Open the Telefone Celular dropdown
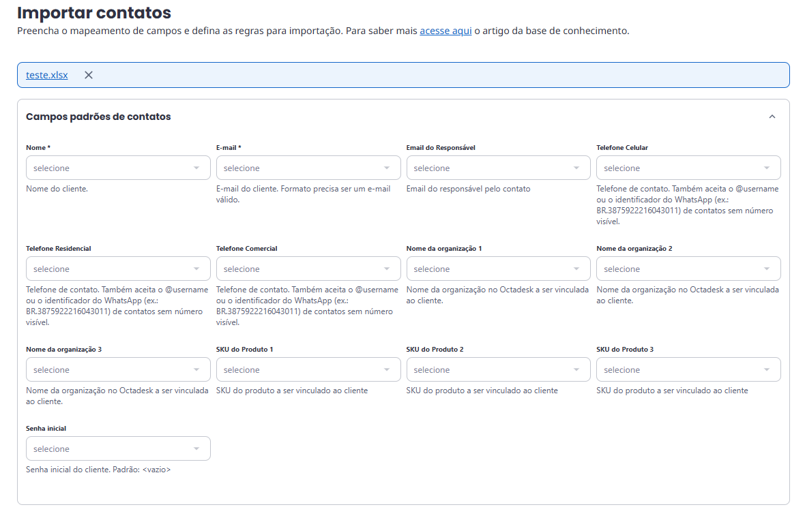Image resolution: width=805 pixels, height=520 pixels. tap(688, 168)
